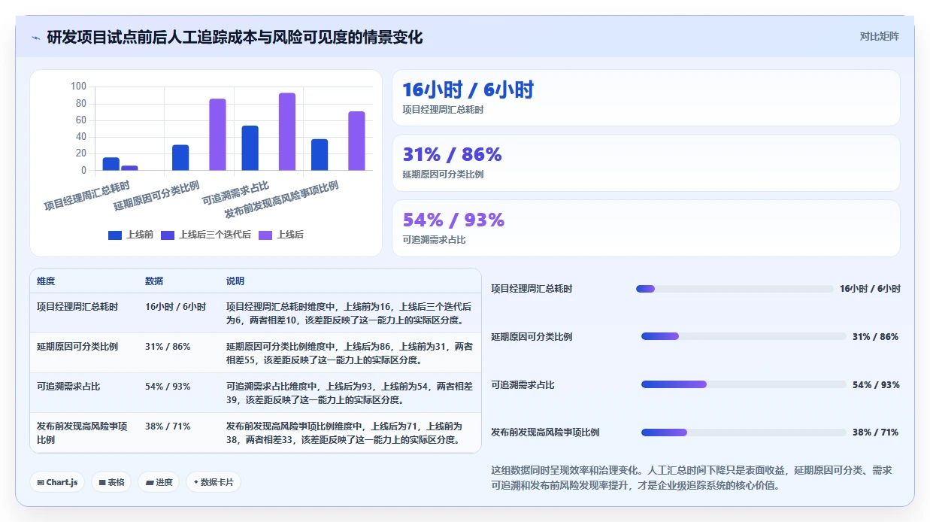Click the 项目经理周汇总耗时 caption under 16小时 / 6小时
Screen dimensions: 930x522
coord(443,110)
